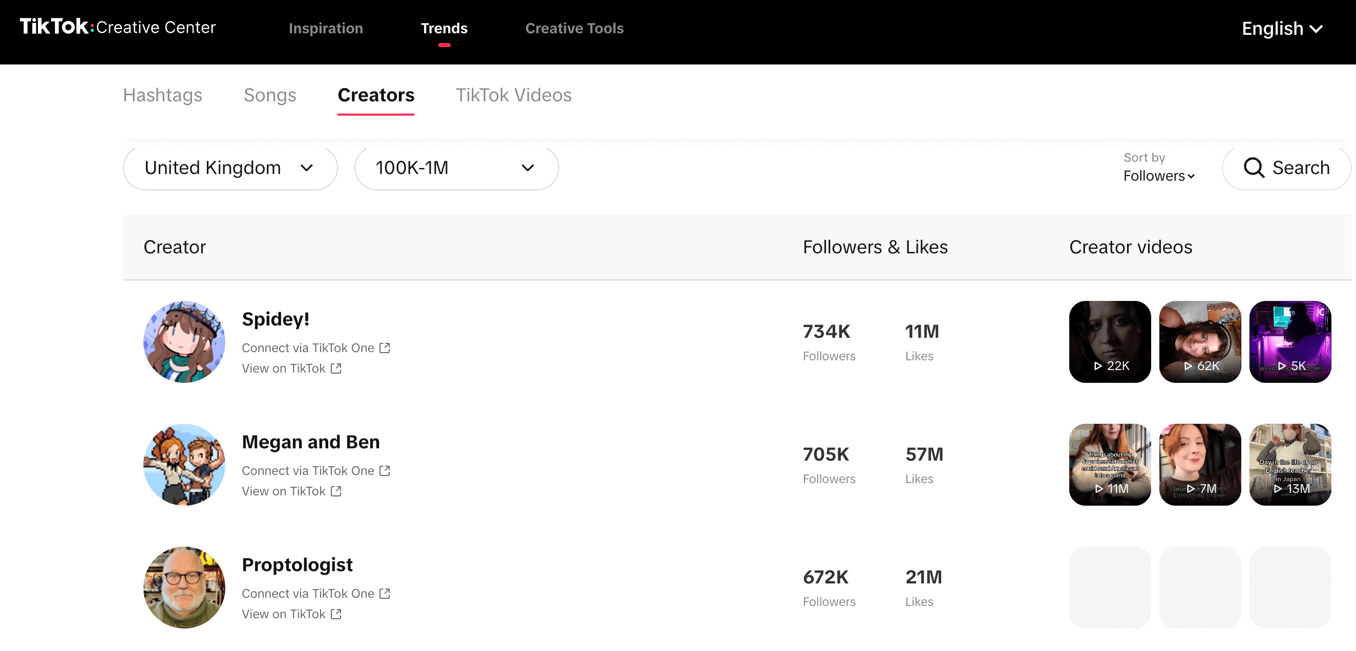Click the external link icon next to Proptologist's View on TikTok
The image size is (1356, 651).
click(x=336, y=614)
